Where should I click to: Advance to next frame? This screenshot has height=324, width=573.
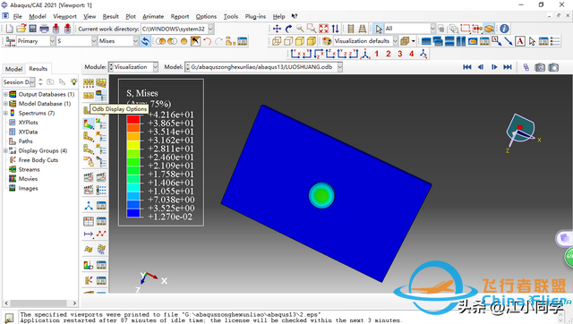pyautogui.click(x=494, y=67)
